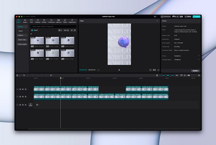Open the Transitions panel

(51, 21)
